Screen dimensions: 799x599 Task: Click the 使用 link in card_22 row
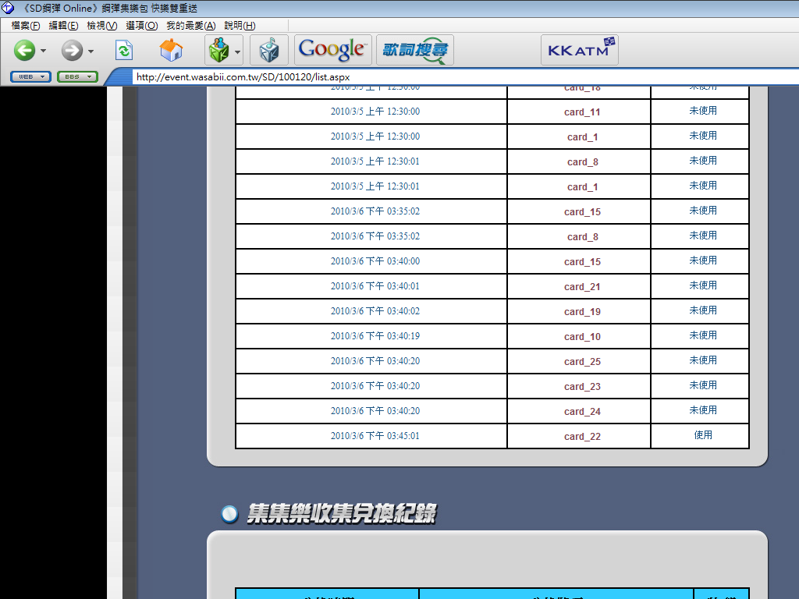(703, 435)
